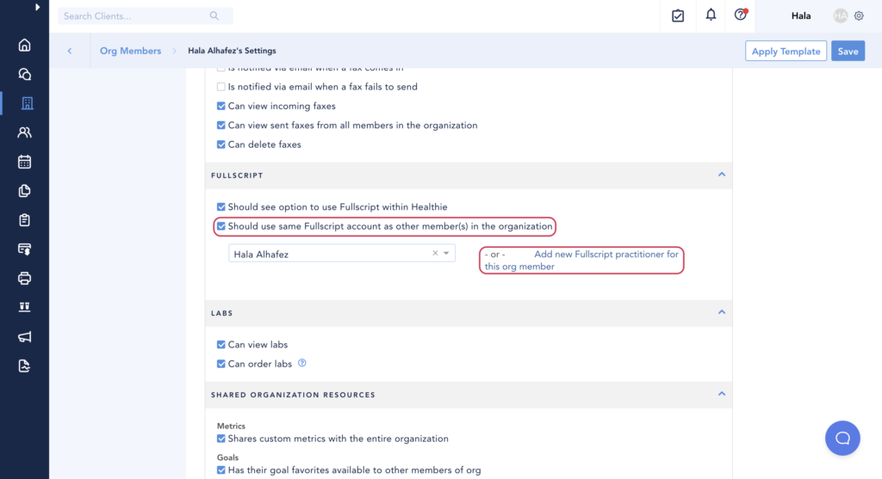Click the Save button
This screenshot has width=882, height=479.
tap(848, 52)
